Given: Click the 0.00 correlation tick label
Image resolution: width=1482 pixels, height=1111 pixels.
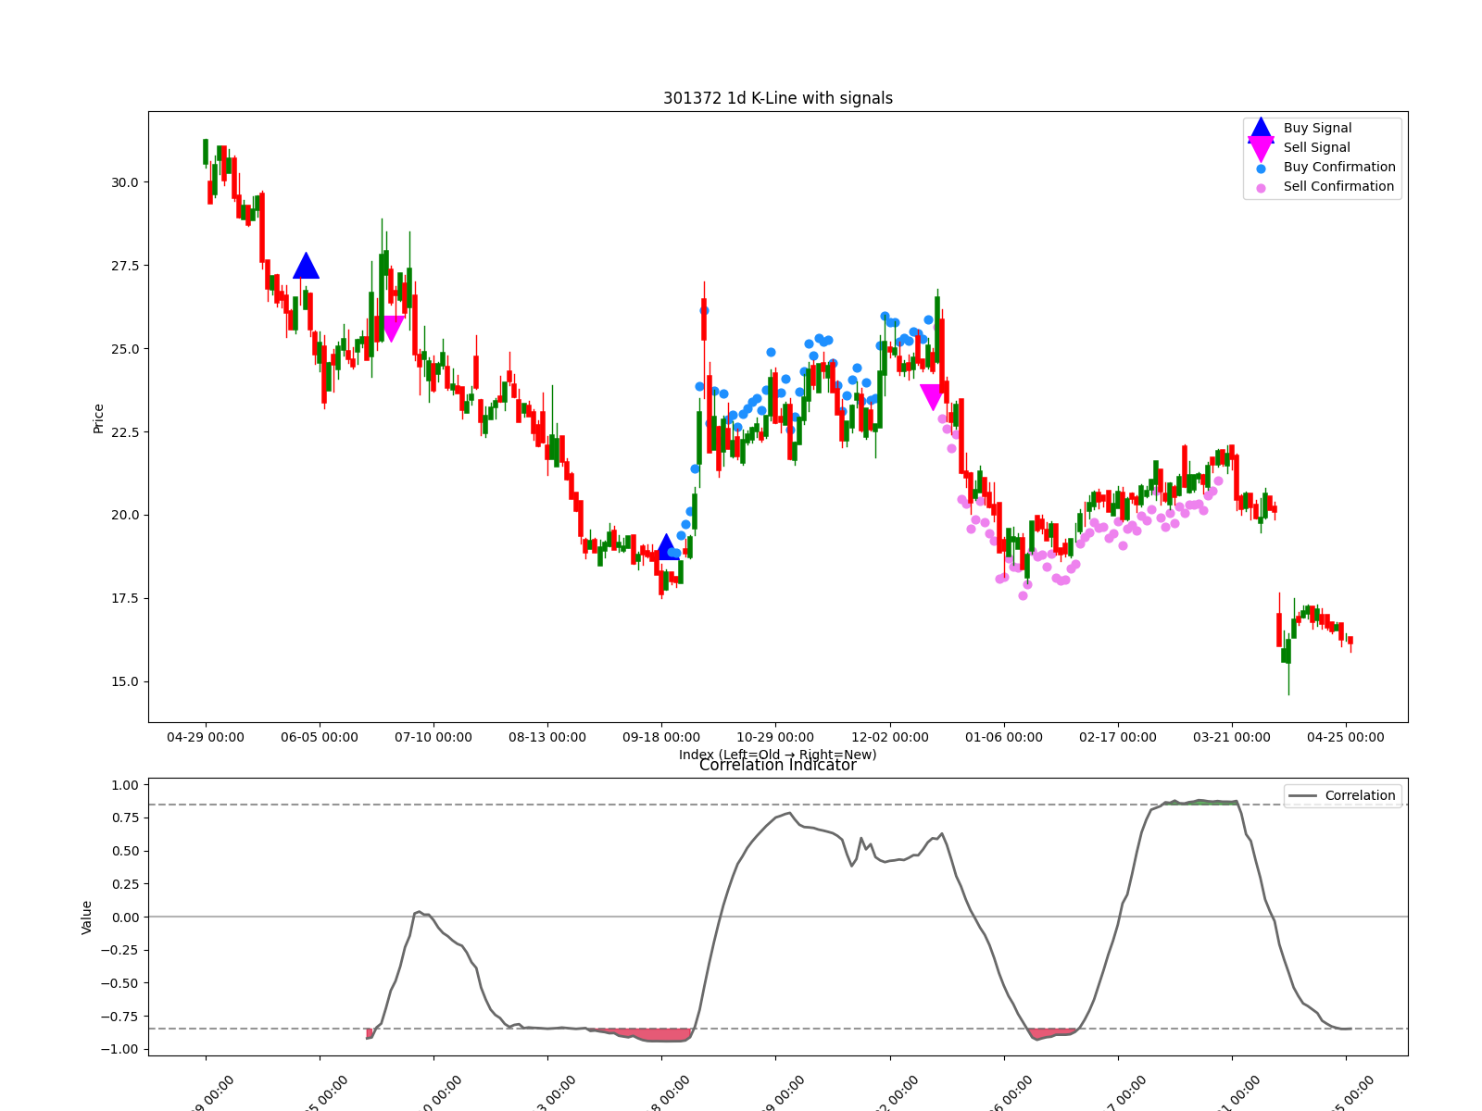Looking at the screenshot, I should [125, 918].
